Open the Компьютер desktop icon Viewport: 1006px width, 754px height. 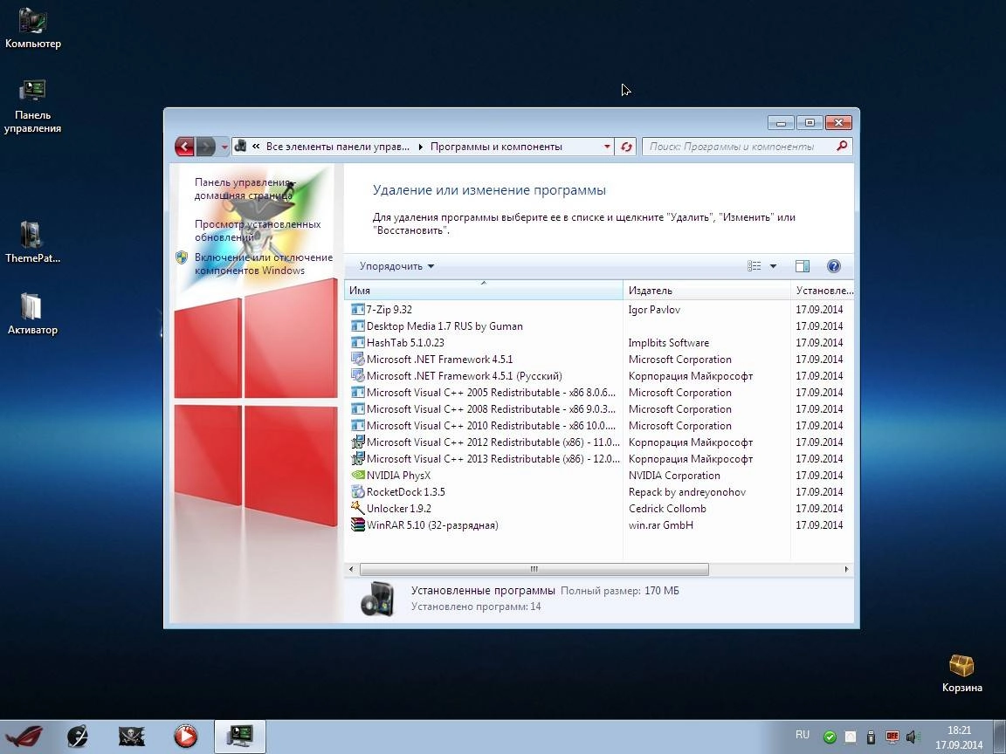[31, 29]
